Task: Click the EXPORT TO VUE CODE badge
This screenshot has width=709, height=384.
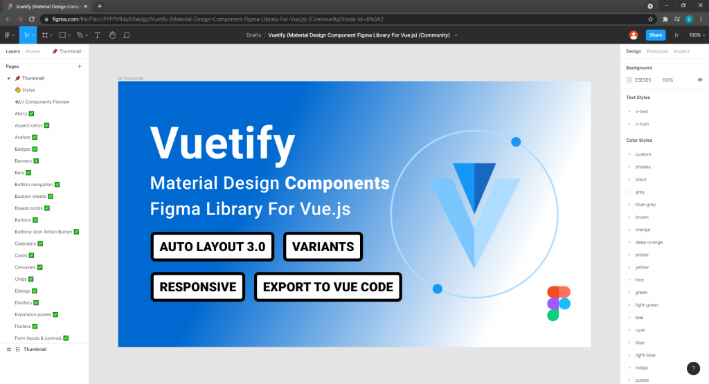Action: coord(327,287)
